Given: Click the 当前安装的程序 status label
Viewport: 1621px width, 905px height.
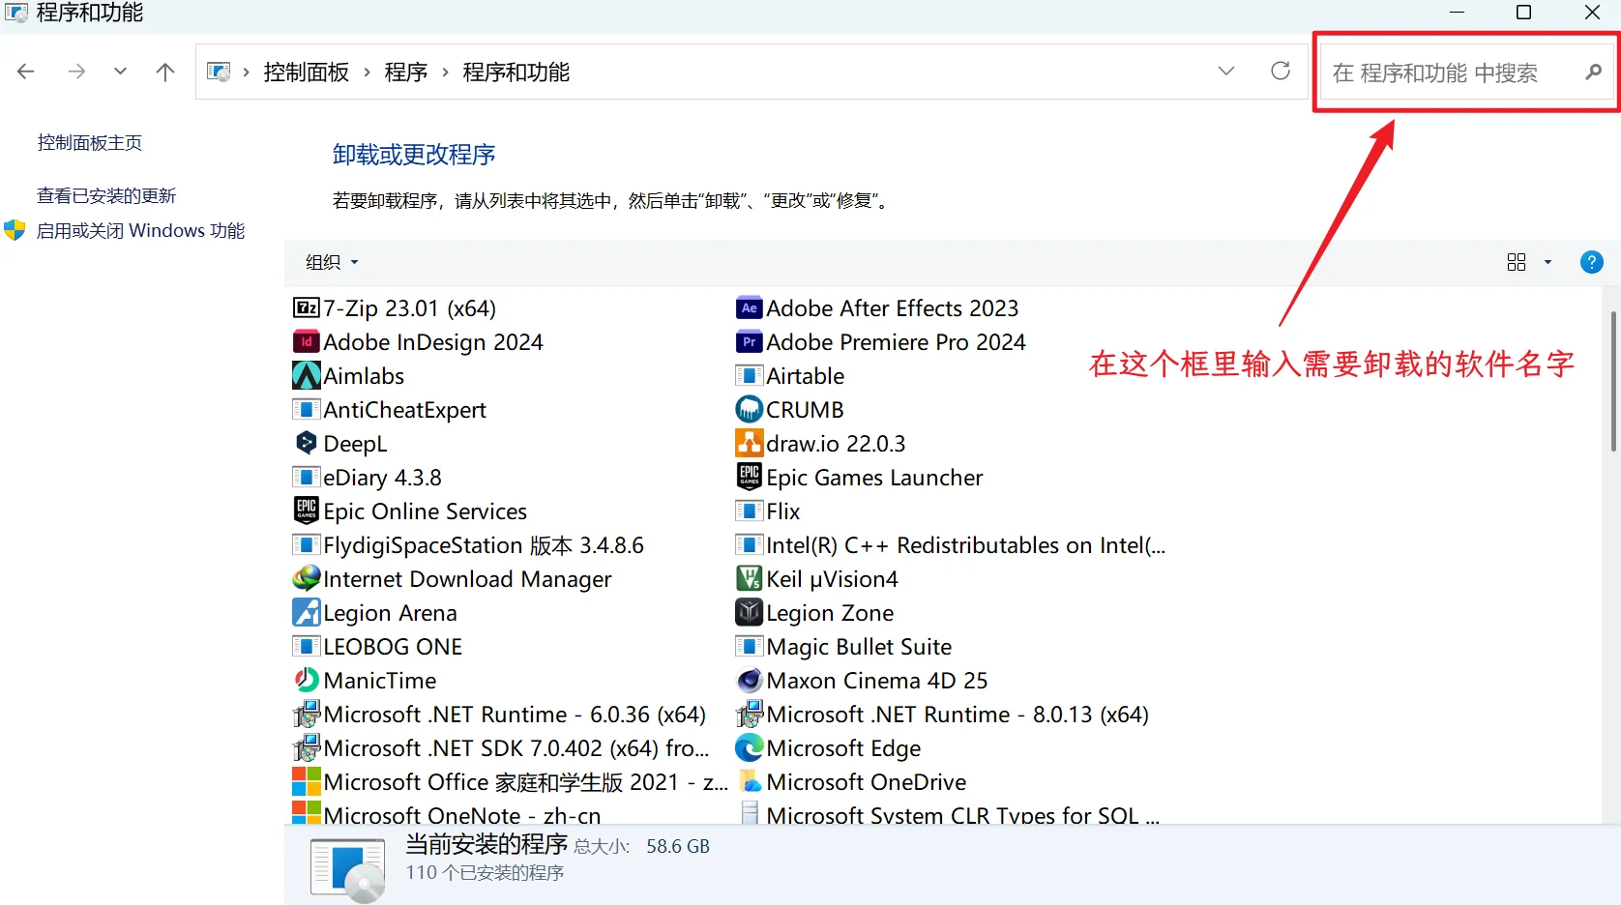Looking at the screenshot, I should click(x=486, y=844).
